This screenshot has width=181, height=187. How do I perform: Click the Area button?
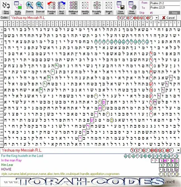(x=174, y=13)
